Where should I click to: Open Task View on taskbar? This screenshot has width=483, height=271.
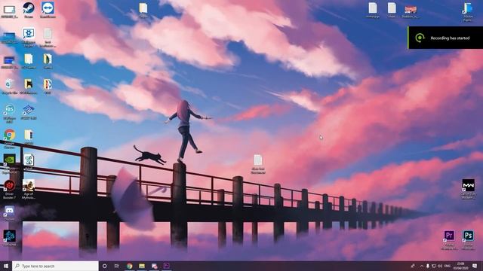(117, 266)
